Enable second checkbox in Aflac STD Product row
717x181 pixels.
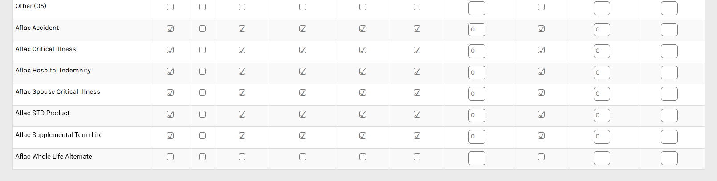[202, 114]
